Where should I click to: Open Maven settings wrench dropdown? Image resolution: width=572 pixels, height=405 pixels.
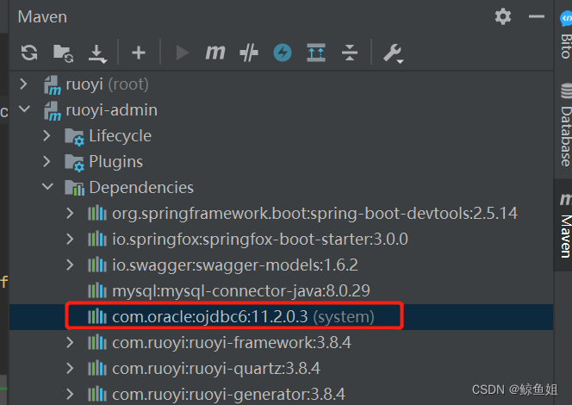(x=393, y=53)
